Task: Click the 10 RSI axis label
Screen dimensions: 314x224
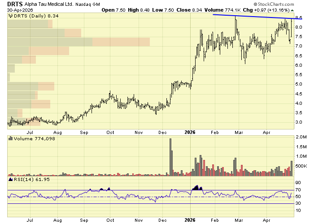Action: pos(298,211)
